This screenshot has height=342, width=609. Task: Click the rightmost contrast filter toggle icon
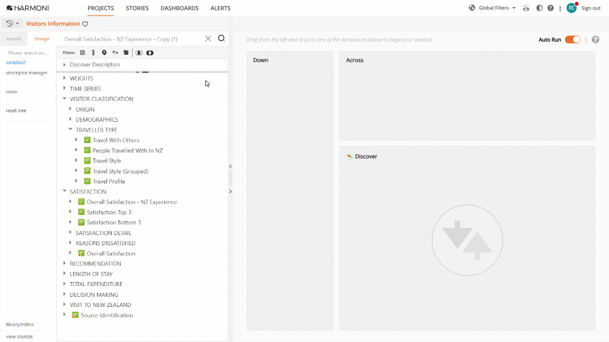pos(150,53)
